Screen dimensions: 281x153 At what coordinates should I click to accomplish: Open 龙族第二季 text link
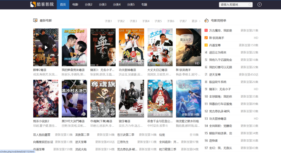pyautogui.click(x=83, y=134)
